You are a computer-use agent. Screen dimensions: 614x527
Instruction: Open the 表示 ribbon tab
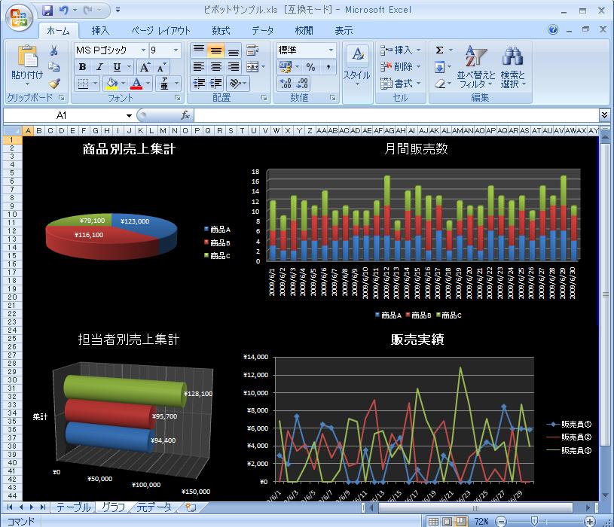tap(344, 31)
